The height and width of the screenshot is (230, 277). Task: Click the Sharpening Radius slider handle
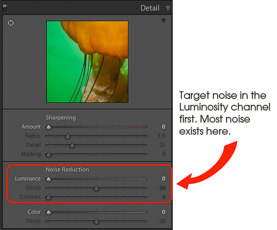(x=68, y=136)
